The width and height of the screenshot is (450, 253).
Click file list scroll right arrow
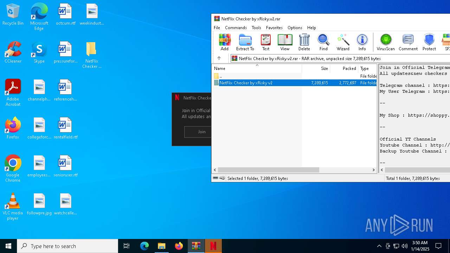pos(373,170)
